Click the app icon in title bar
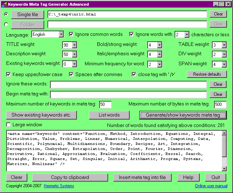The width and height of the screenshot is (233, 193). click(x=4, y=4)
